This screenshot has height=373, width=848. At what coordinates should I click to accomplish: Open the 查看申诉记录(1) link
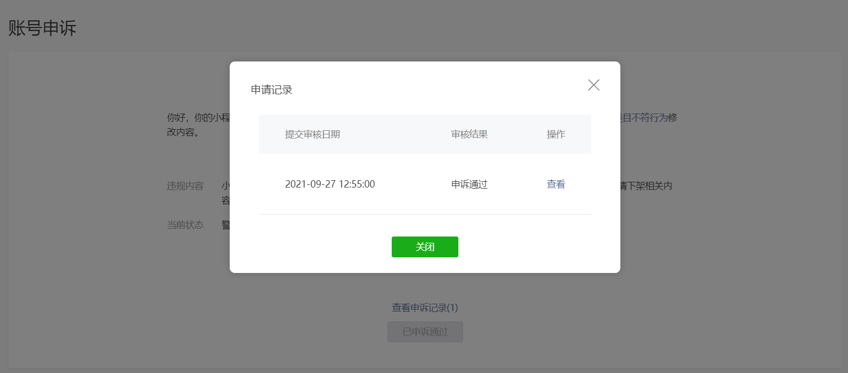[x=425, y=307]
